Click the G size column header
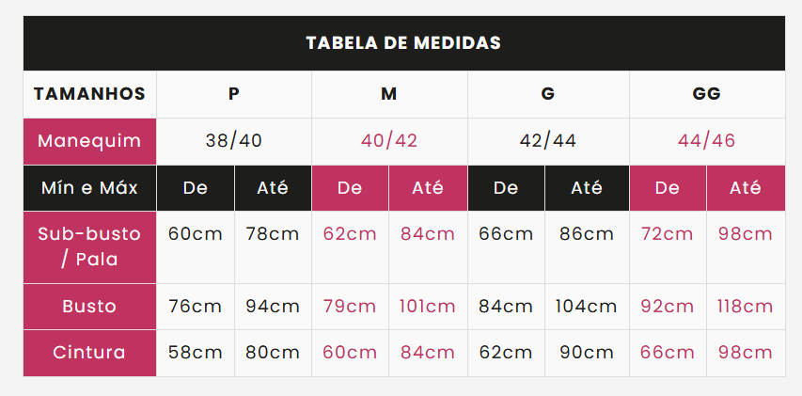This screenshot has height=396, width=802. click(x=548, y=94)
